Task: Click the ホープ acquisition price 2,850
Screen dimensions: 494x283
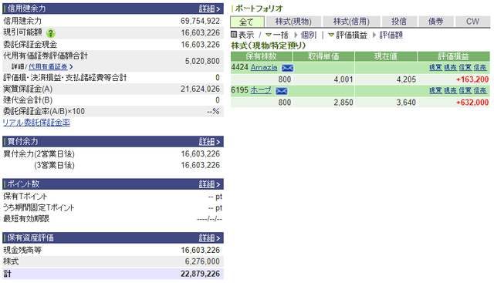Action: pyautogui.click(x=343, y=103)
